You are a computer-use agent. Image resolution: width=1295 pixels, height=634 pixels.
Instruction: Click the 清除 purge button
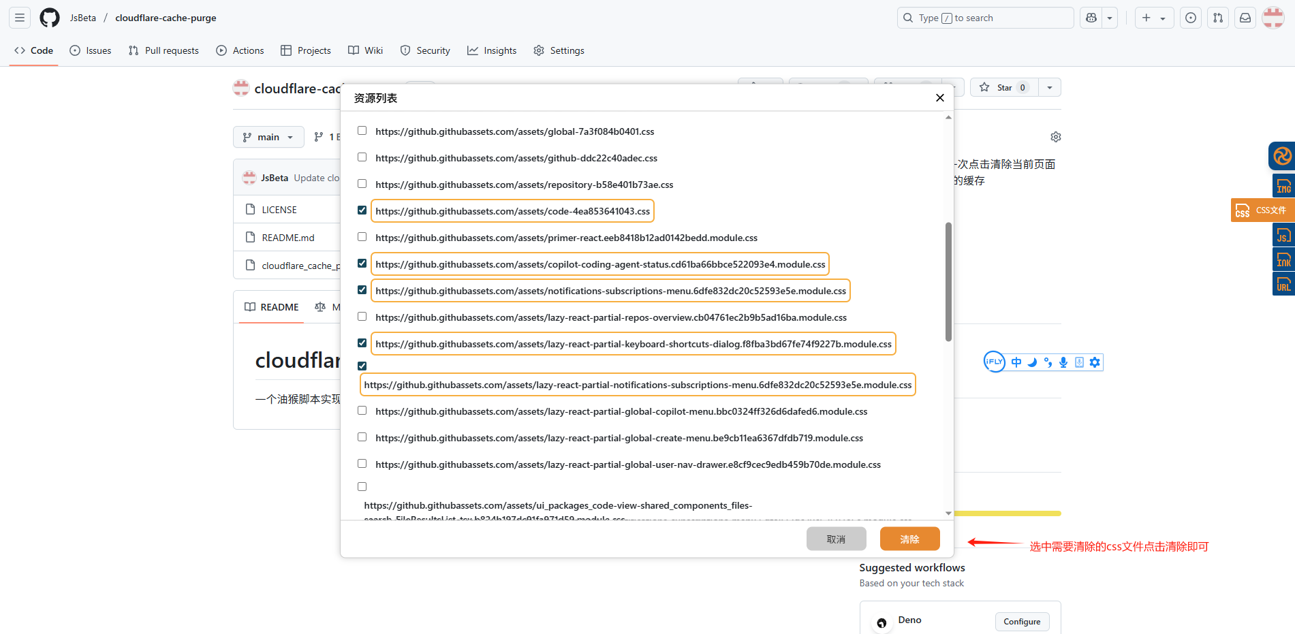[910, 539]
